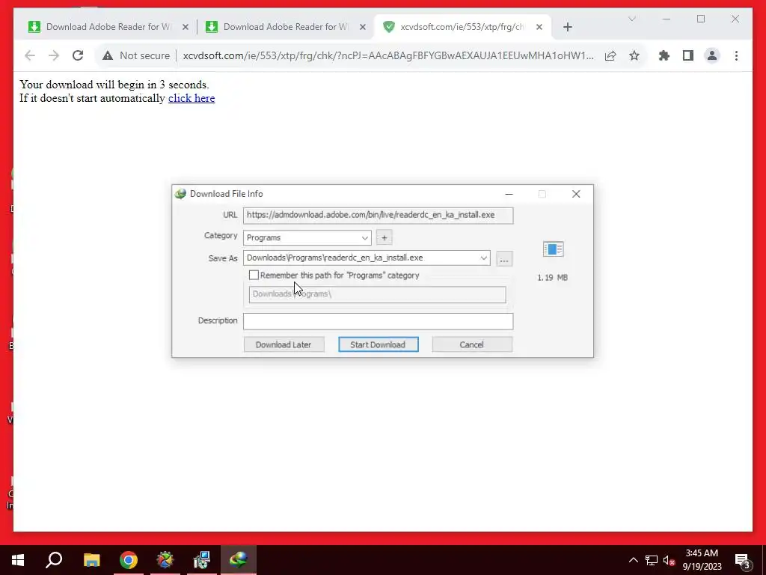Reload the page with refresh icon
Image resolution: width=766 pixels, height=575 pixels.
[78, 55]
